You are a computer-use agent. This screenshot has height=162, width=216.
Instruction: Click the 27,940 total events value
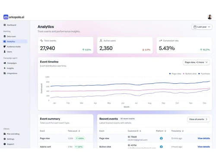48,48
